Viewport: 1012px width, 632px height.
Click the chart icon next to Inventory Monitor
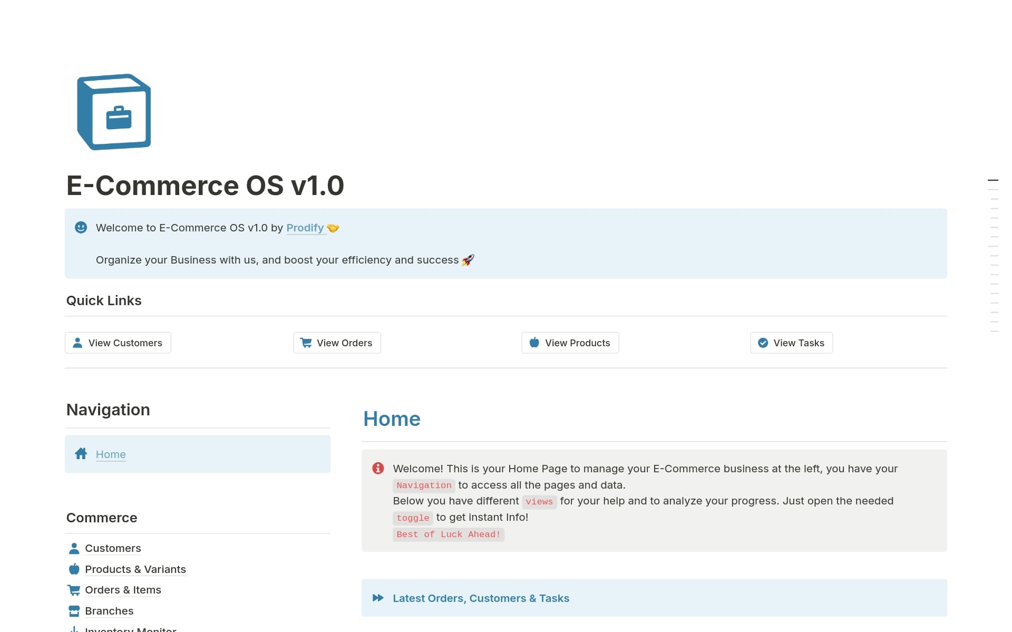tap(74, 629)
